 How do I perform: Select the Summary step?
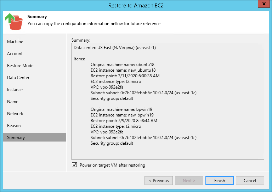34,137
